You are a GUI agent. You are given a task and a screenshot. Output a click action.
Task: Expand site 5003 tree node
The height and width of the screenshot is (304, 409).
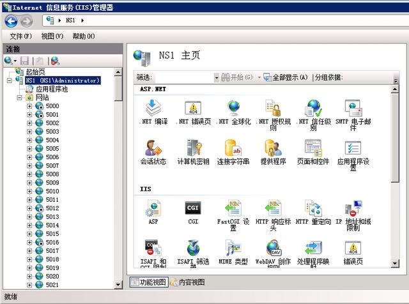point(29,132)
